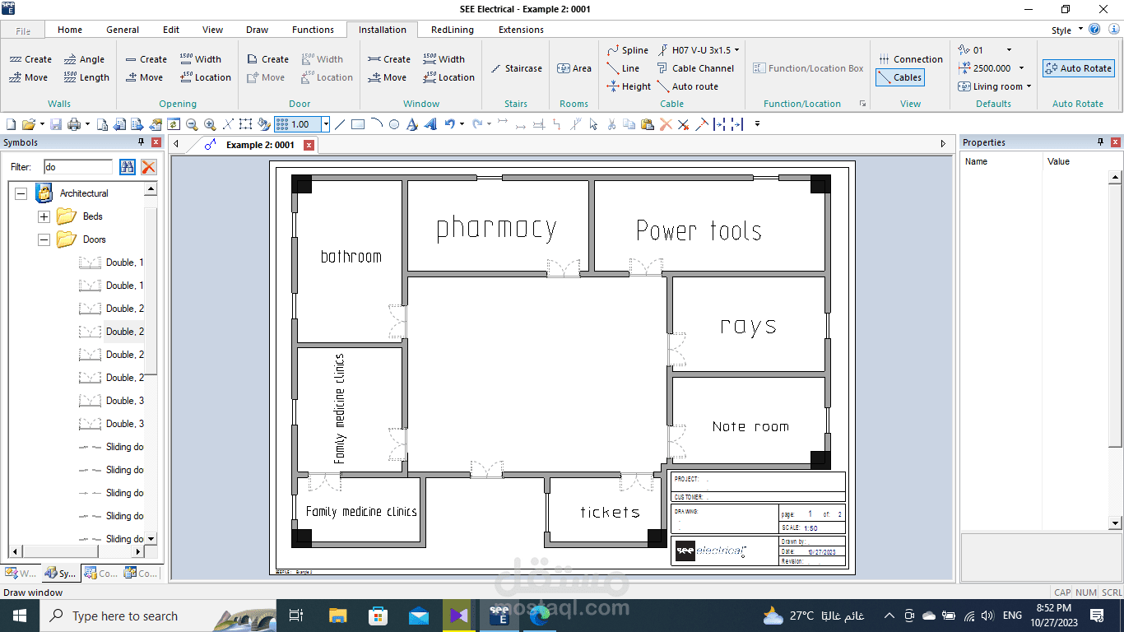Viewport: 1124px width, 632px height.
Task: Switch to the Home ribbon tab
Action: (x=70, y=30)
